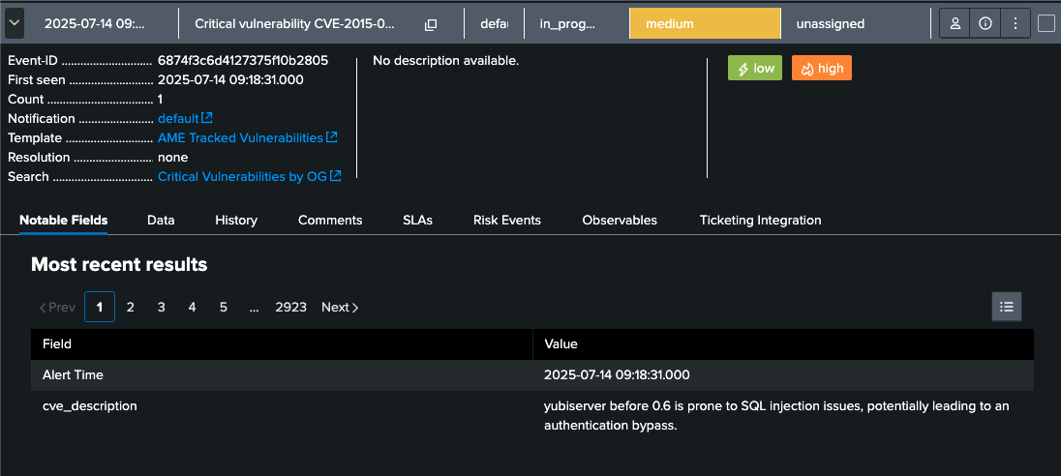Click the copy title icon
This screenshot has width=1061, height=476.
point(431,23)
